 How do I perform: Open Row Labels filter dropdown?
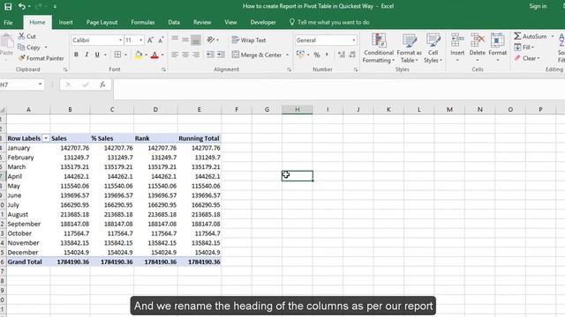coord(46,138)
